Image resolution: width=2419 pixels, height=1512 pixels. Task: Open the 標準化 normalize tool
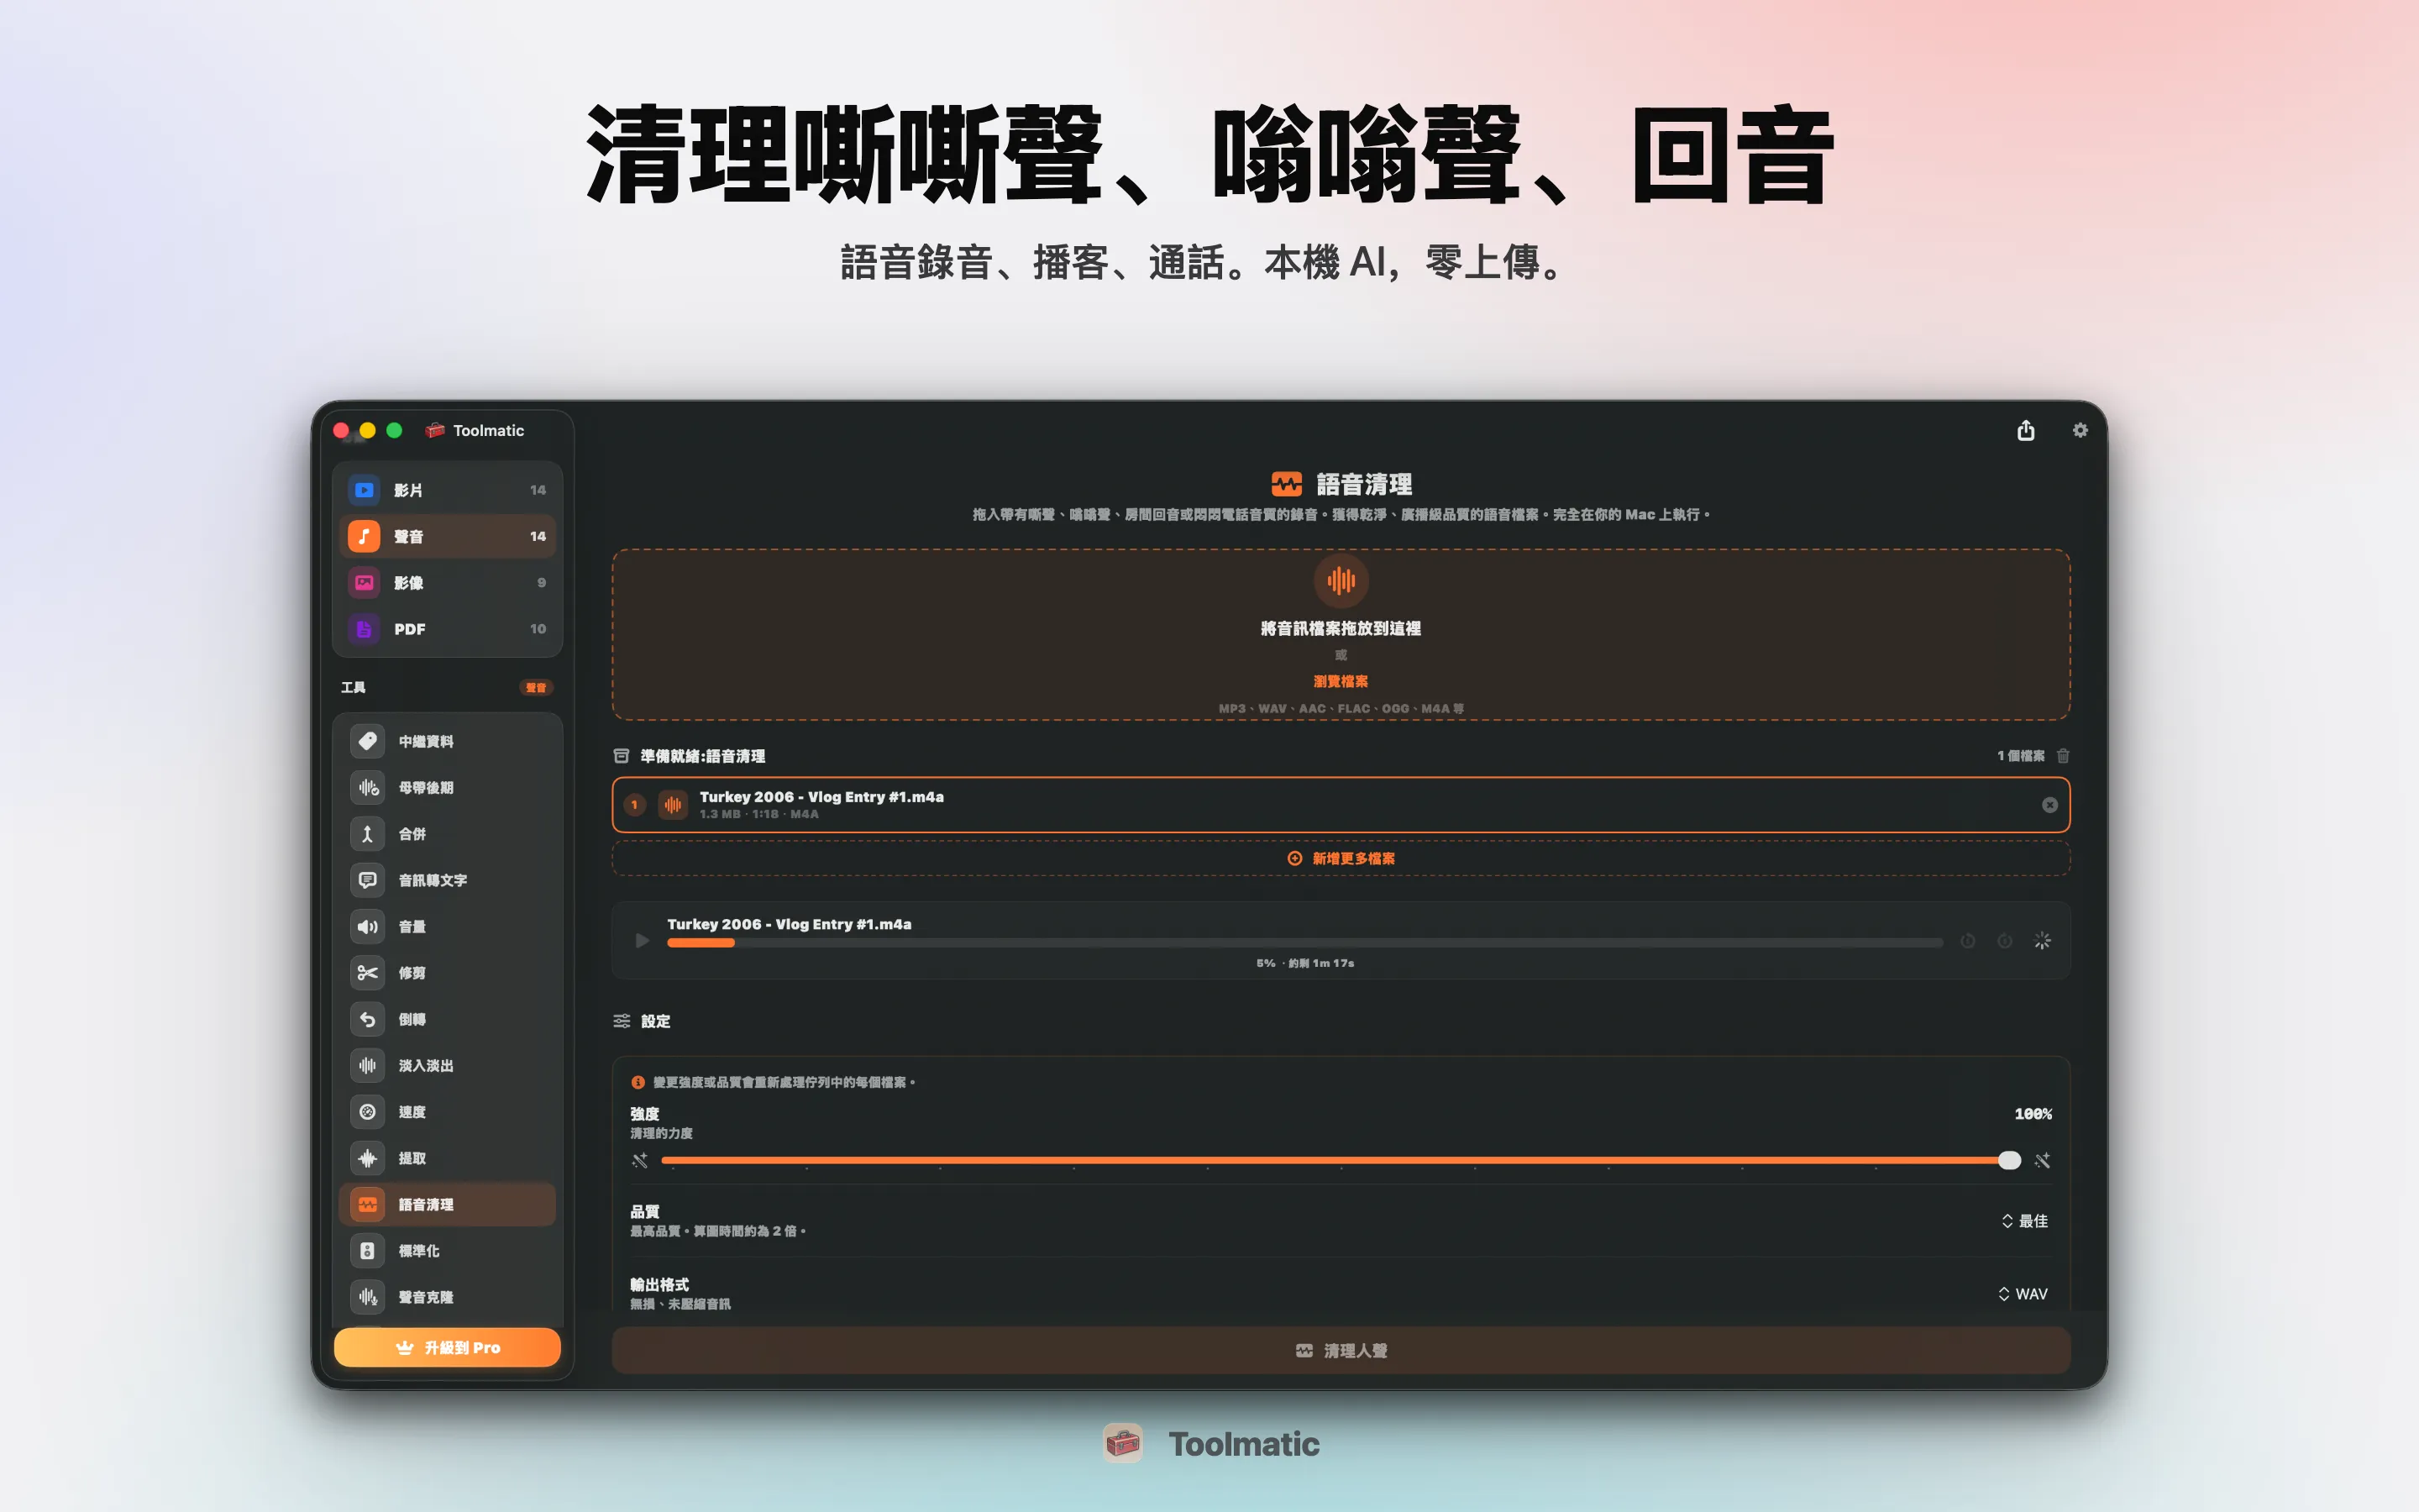447,1251
